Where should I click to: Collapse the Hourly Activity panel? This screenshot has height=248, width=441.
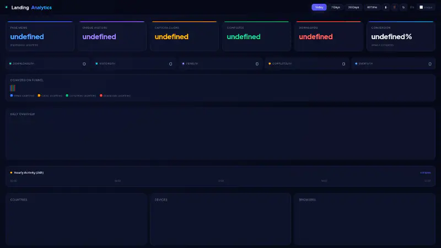pos(425,172)
